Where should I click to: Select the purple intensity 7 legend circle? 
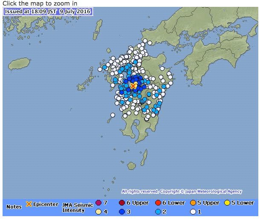point(99,203)
